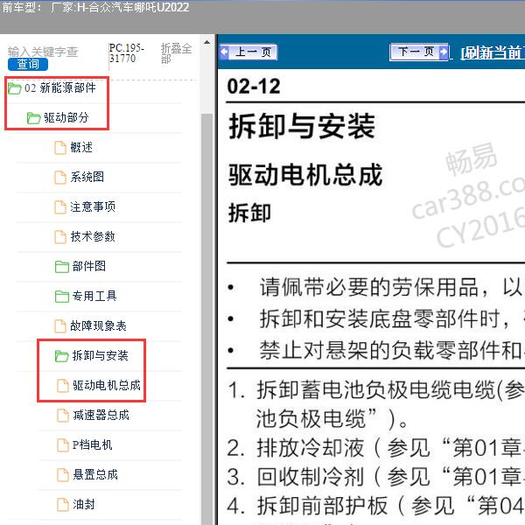Open the P档电机 document
Image resolution: width=525 pixels, height=525 pixels.
85,445
